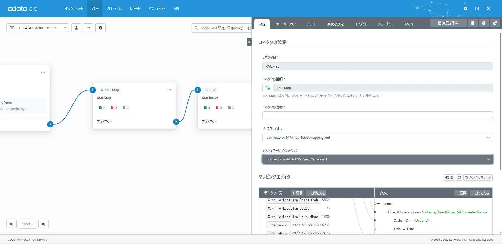Collapse the DirectOrders node in destination tree
This screenshot has width=502, height=244.
tap(384, 212)
